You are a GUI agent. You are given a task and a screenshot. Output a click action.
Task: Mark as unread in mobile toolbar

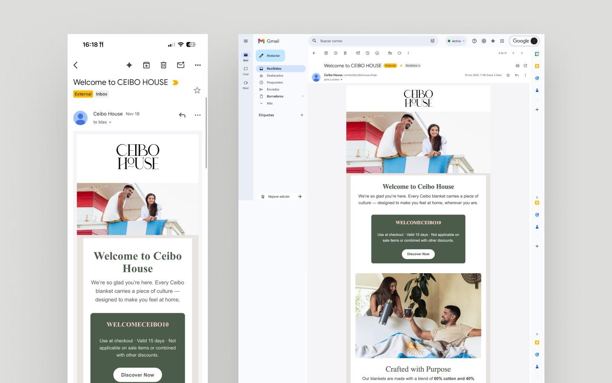coord(181,65)
